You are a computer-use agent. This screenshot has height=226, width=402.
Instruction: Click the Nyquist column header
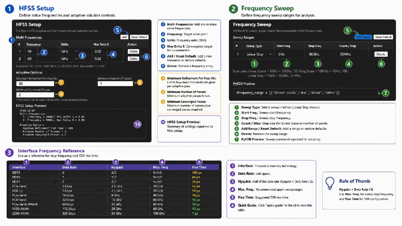[x=117, y=167]
